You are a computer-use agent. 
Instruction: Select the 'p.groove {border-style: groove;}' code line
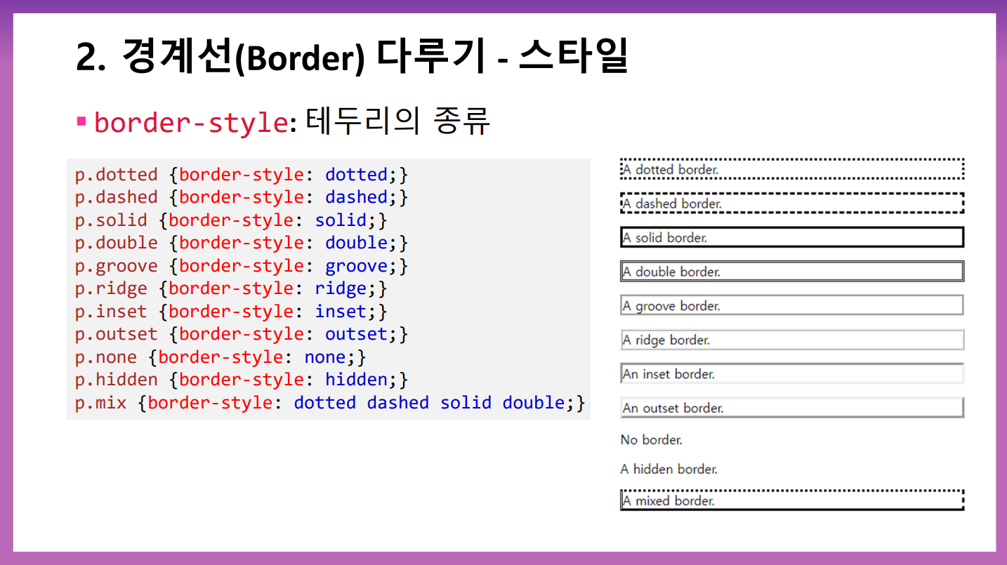(242, 265)
